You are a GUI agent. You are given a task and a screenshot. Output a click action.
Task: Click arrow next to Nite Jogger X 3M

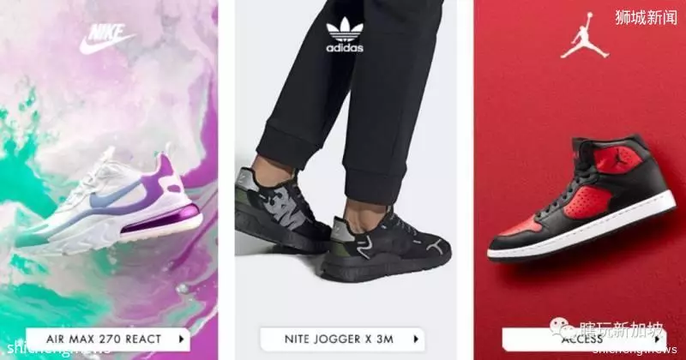tap(416, 339)
